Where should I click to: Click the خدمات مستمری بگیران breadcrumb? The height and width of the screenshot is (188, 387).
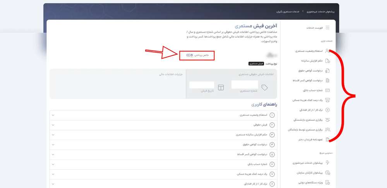pyautogui.click(x=288, y=12)
